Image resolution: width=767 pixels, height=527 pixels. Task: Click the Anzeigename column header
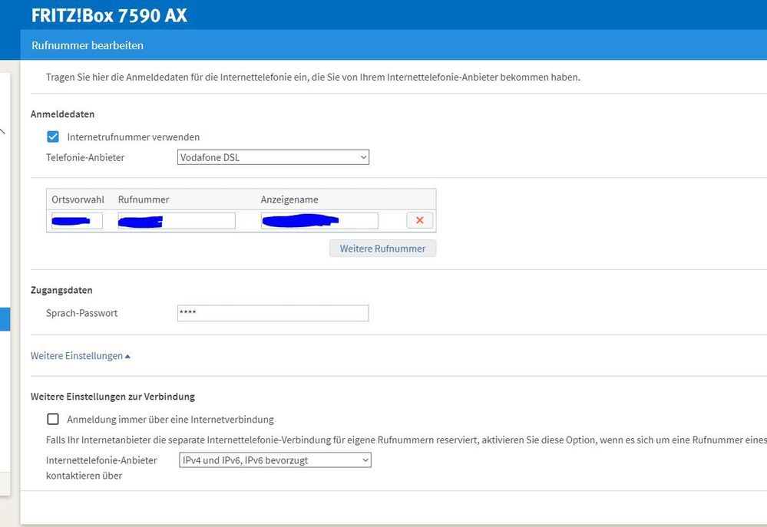click(x=289, y=199)
